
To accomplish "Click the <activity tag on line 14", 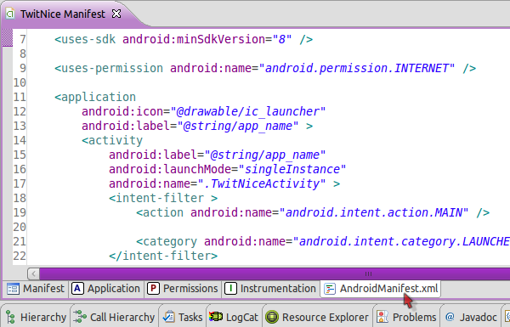I will pyautogui.click(x=112, y=140).
